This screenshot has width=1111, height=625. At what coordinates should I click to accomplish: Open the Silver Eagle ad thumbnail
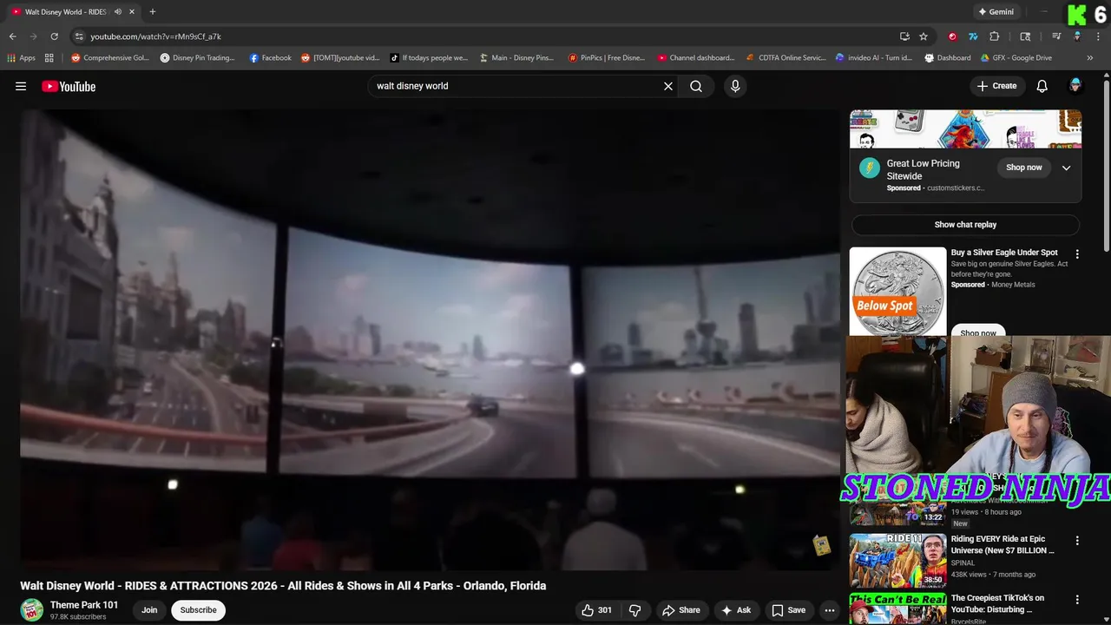[x=897, y=291]
